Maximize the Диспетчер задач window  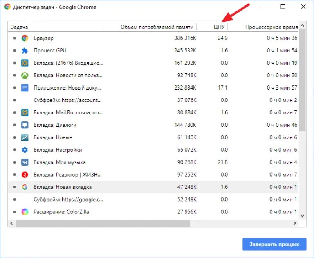click(x=283, y=7)
